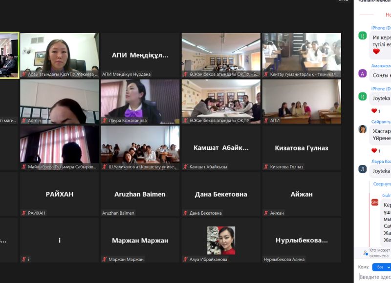
Task: Click the 'who can see' people icon in chat
Action: [365, 252]
